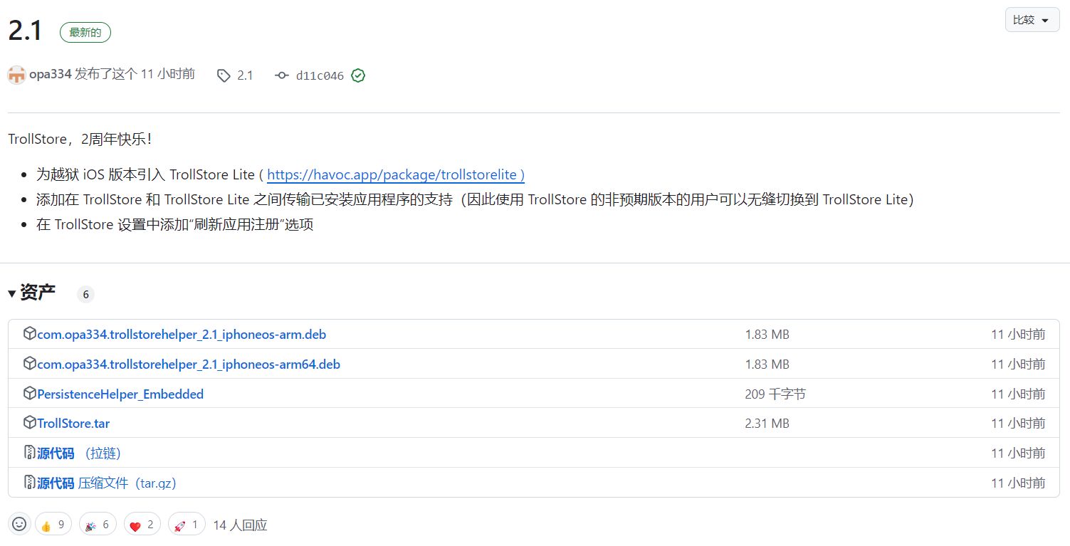This screenshot has width=1070, height=546.
Task: Open the 比较 compare dropdown
Action: click(1032, 20)
